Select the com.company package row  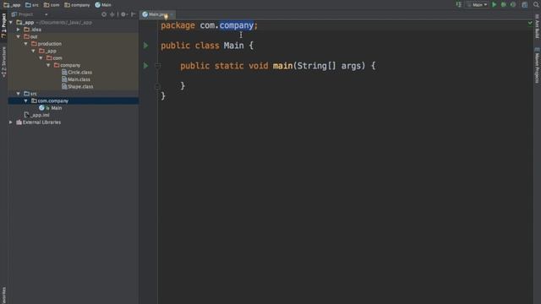point(74,101)
